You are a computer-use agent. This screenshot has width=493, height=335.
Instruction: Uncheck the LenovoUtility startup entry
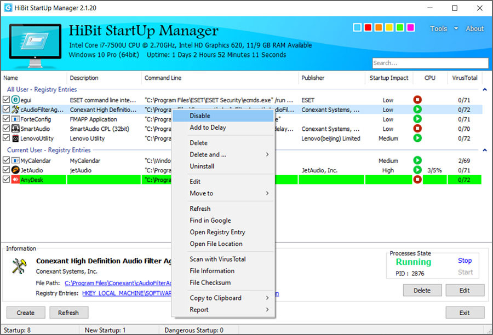click(x=6, y=138)
